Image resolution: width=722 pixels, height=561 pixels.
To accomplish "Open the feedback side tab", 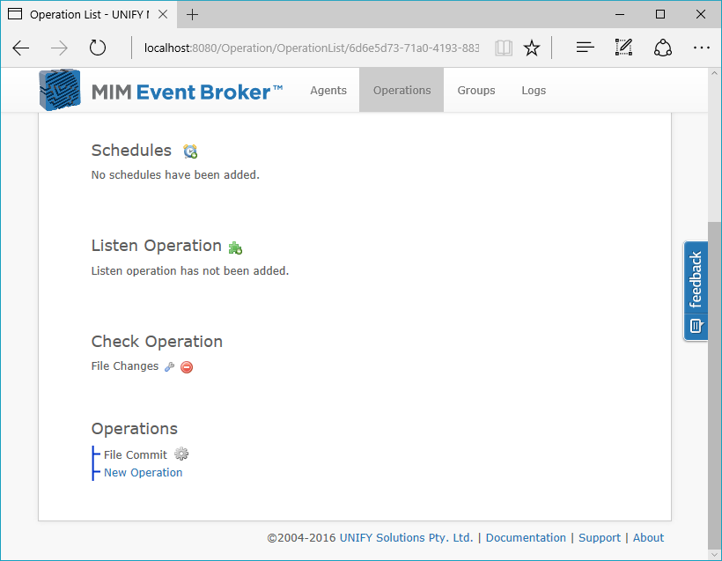I will coord(696,292).
